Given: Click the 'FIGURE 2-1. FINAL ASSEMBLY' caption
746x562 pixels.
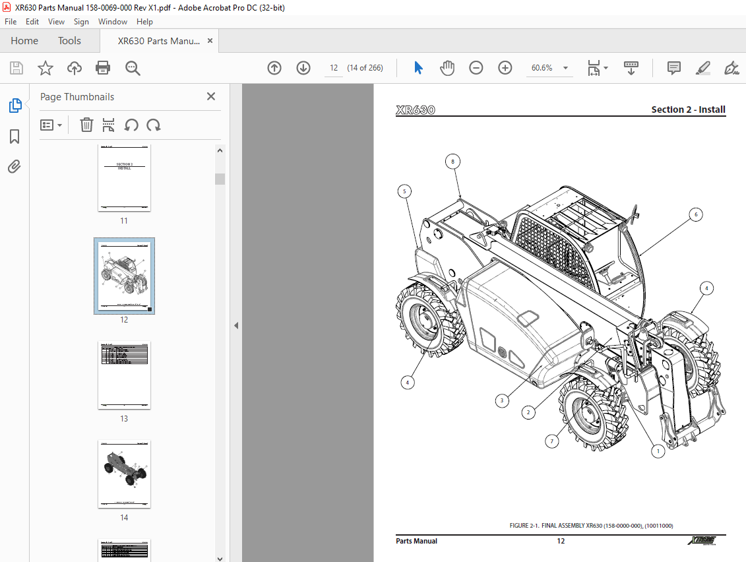Looking at the screenshot, I should tap(591, 525).
